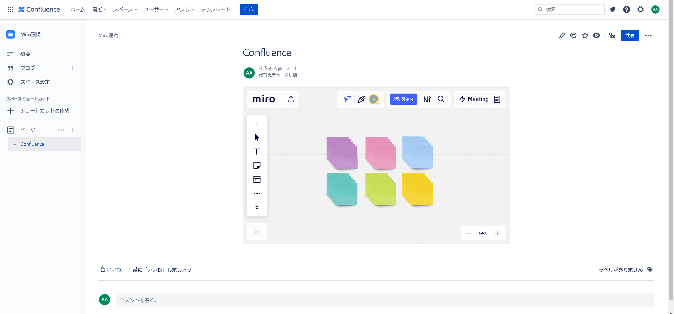Select the Sticky note tool in Miro
The width and height of the screenshot is (674, 314).
(257, 165)
